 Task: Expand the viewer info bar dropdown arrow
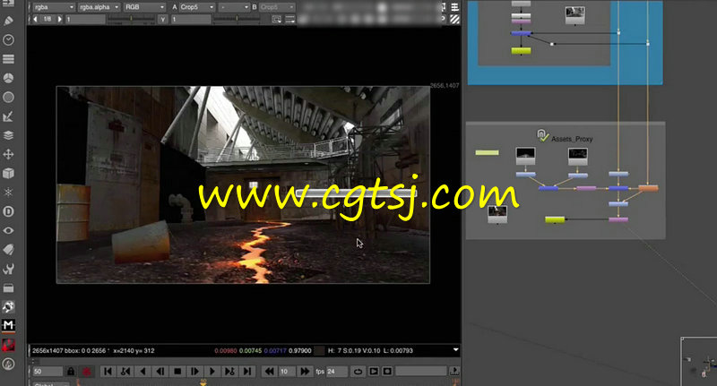pos(455,350)
